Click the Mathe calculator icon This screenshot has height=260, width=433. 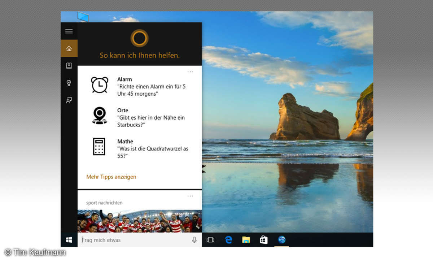point(99,147)
